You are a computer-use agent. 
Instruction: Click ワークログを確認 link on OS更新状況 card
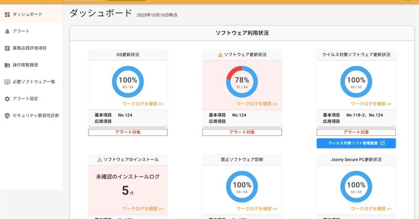142,104
